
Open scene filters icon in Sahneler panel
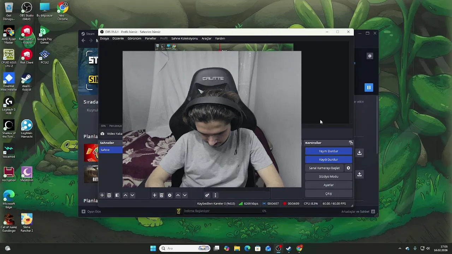(117, 195)
